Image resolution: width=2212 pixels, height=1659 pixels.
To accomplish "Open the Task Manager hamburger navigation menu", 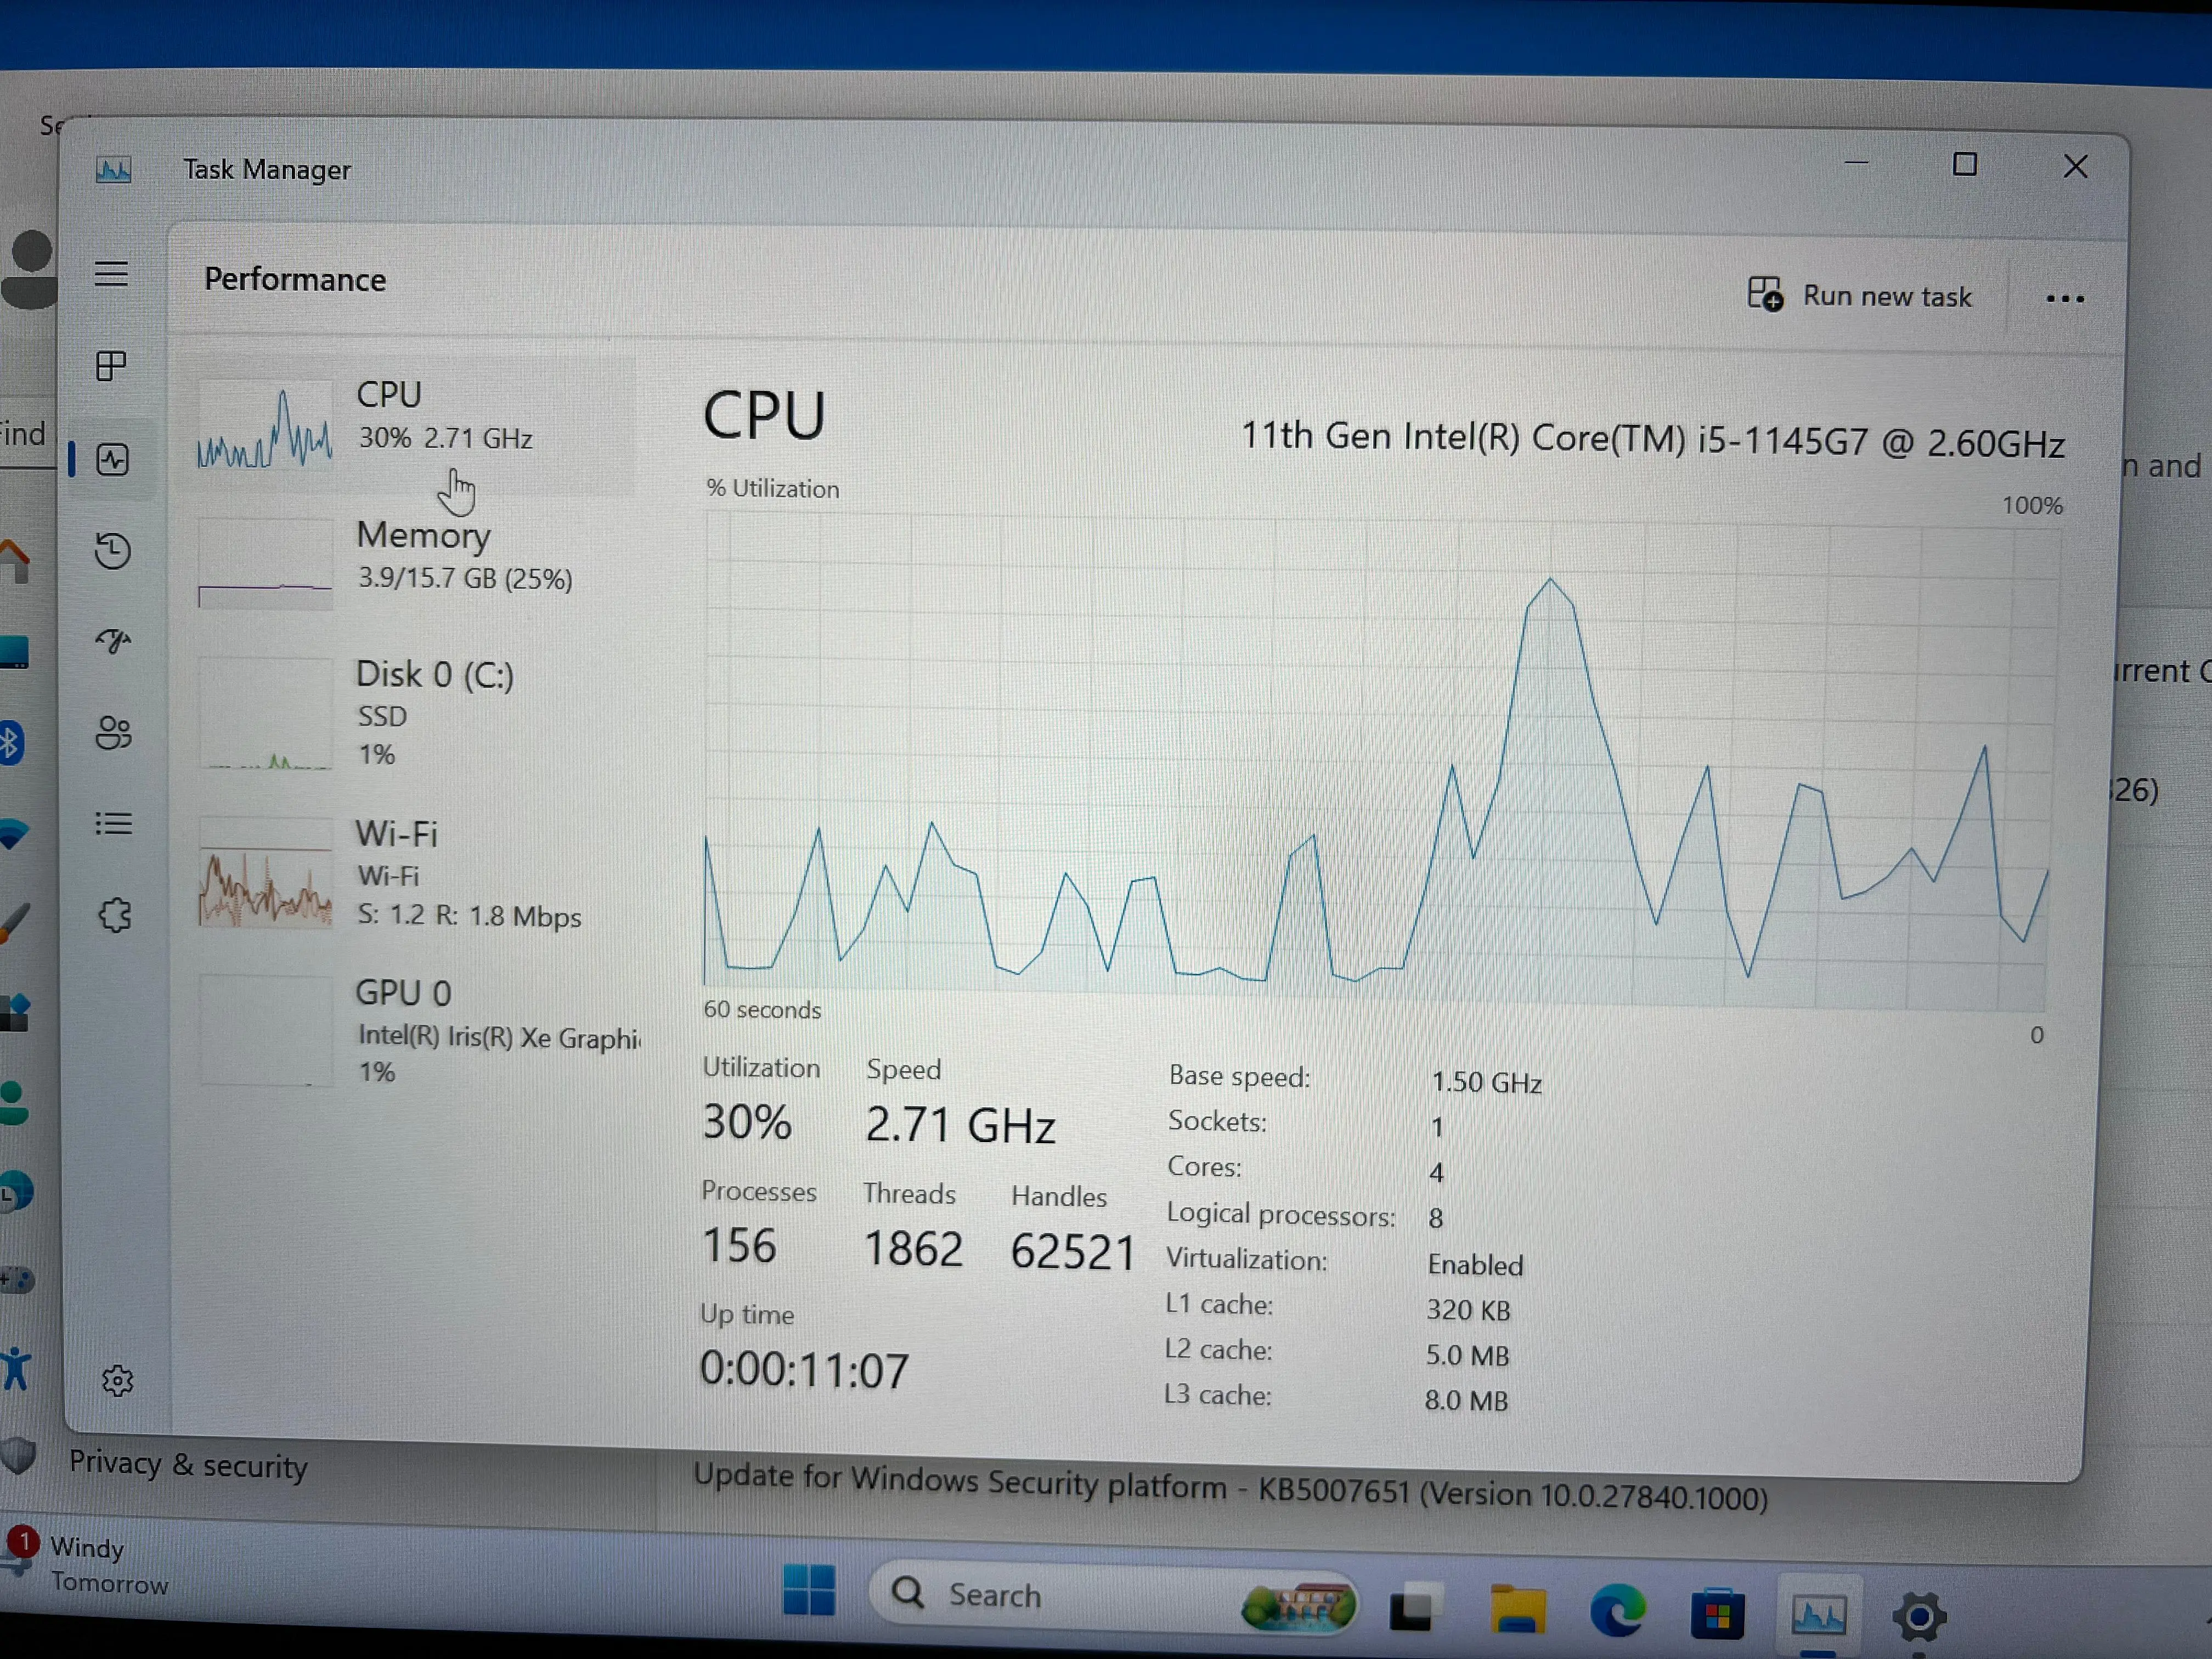I will (x=111, y=274).
